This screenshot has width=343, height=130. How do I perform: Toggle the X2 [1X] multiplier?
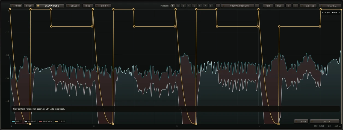(x=309, y=6)
